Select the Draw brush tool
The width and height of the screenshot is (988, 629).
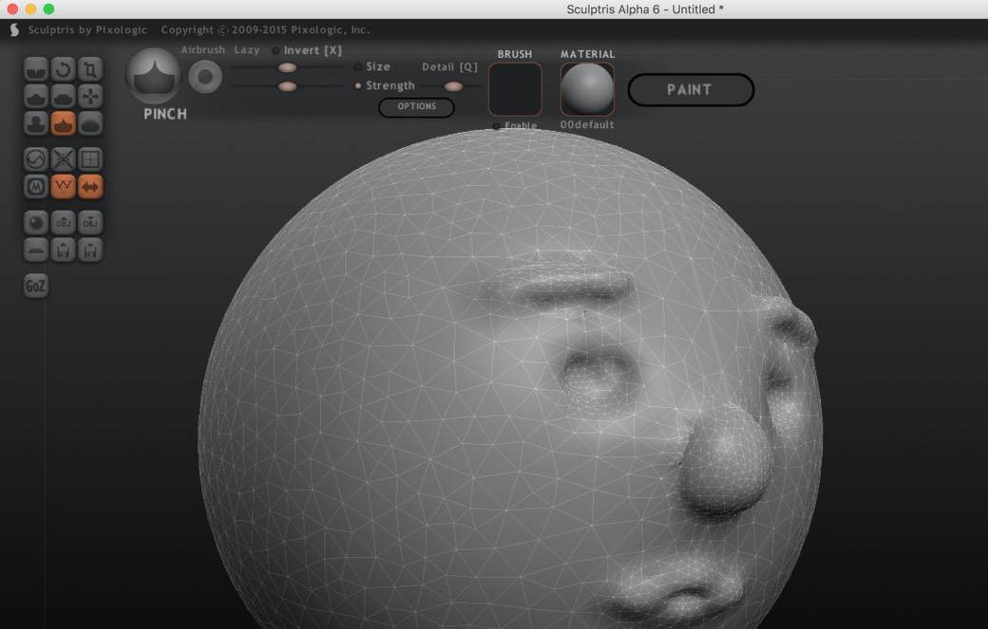(x=36, y=96)
